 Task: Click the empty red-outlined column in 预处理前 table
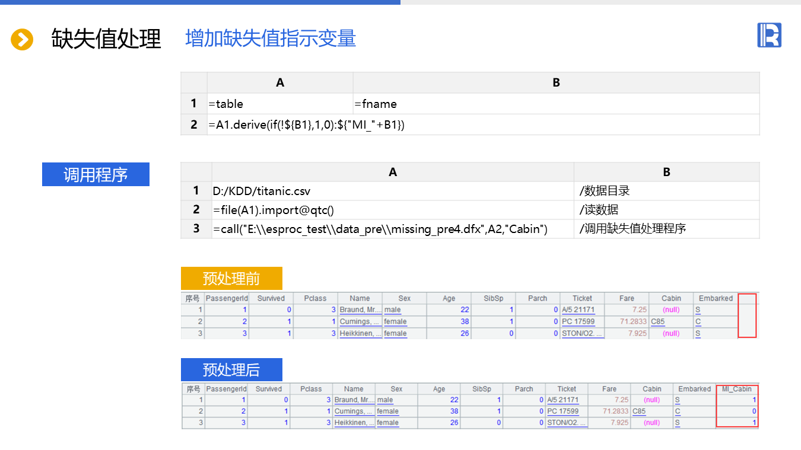click(x=747, y=315)
